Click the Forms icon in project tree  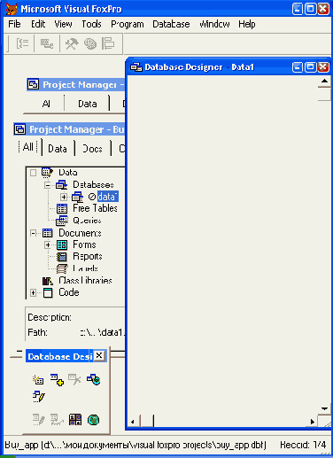coord(62,245)
